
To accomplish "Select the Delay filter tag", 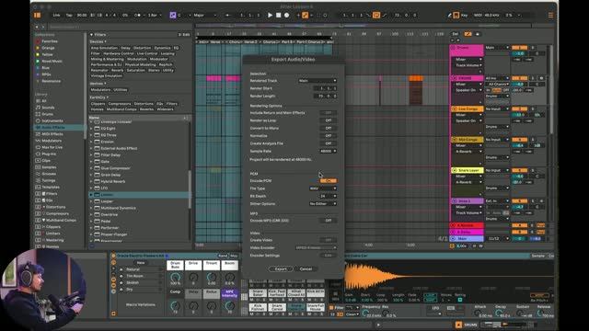I will (x=125, y=48).
